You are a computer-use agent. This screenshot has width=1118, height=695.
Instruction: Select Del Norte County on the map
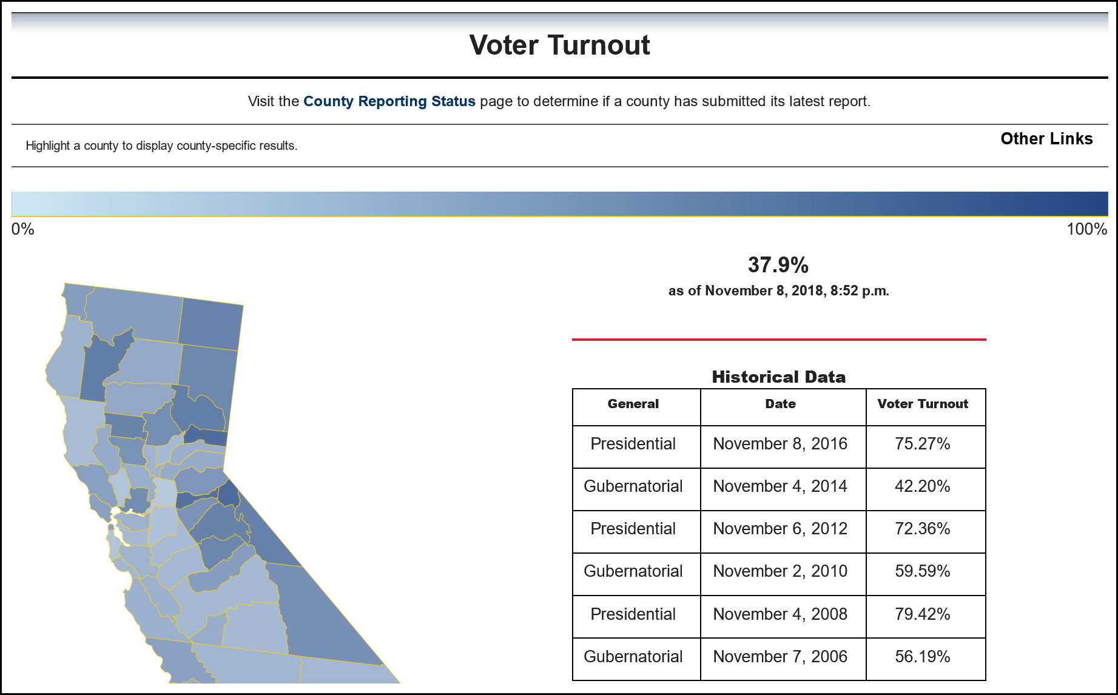[73, 299]
